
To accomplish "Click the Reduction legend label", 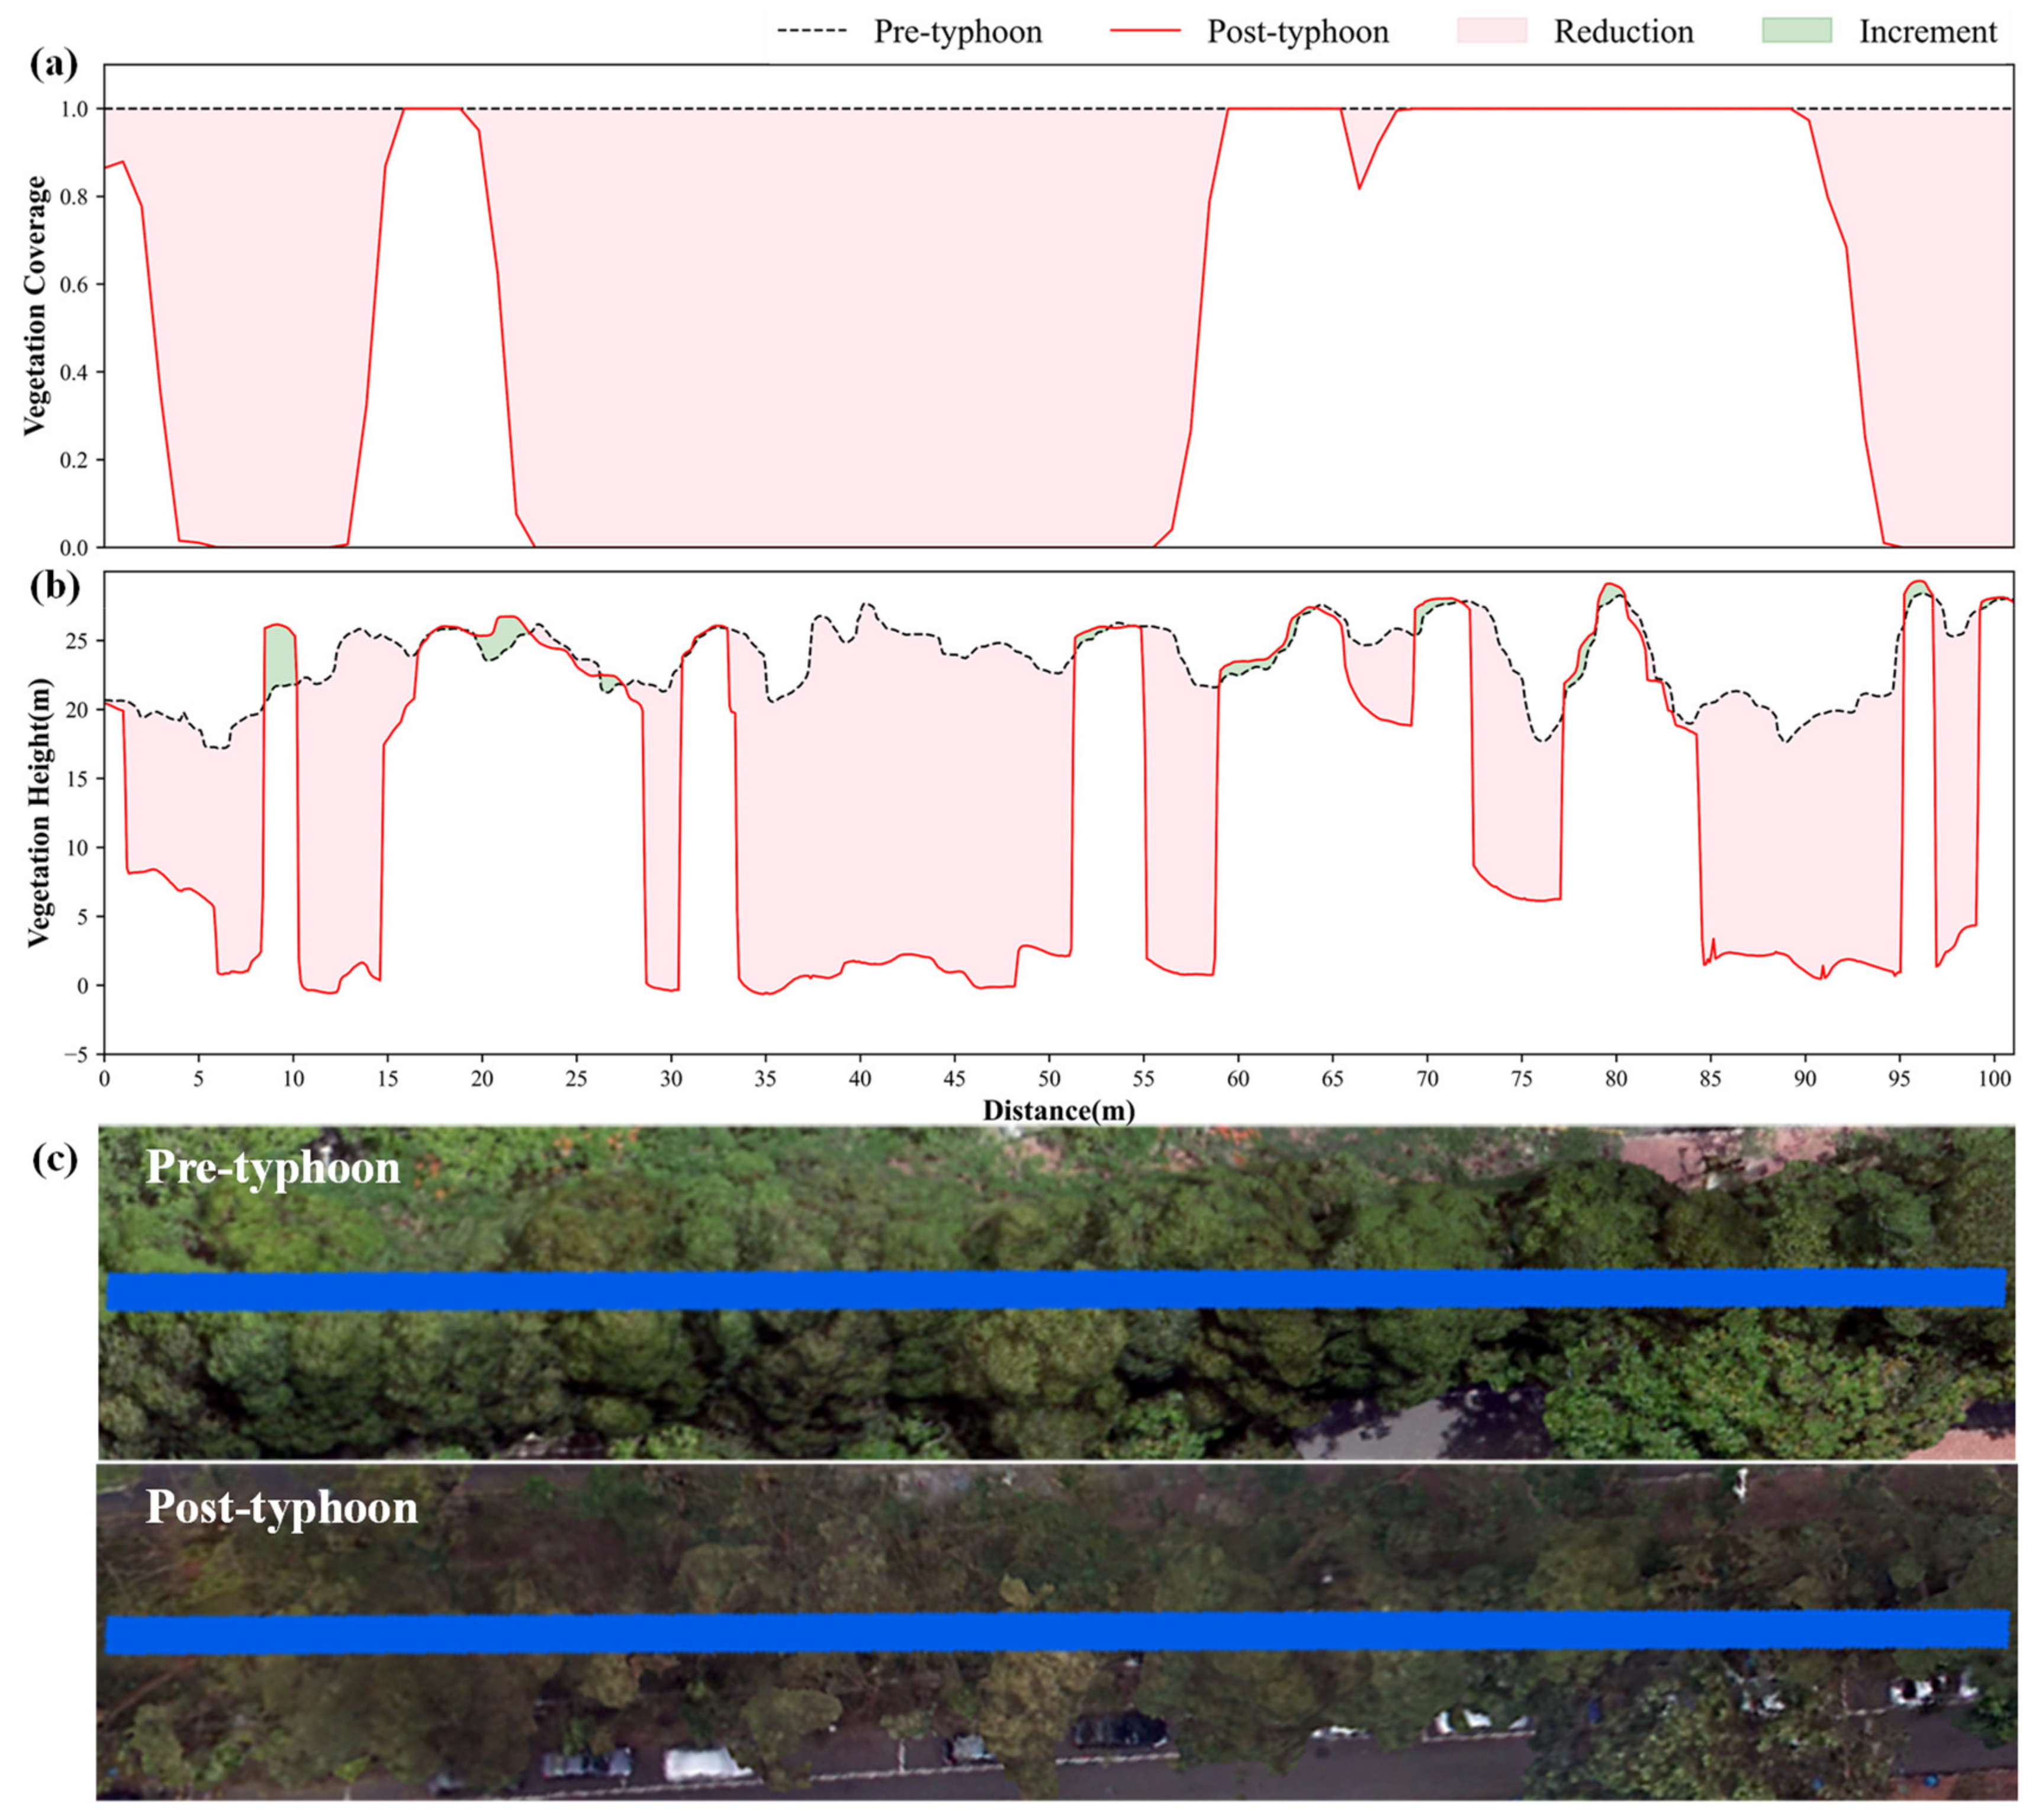I will (1623, 32).
